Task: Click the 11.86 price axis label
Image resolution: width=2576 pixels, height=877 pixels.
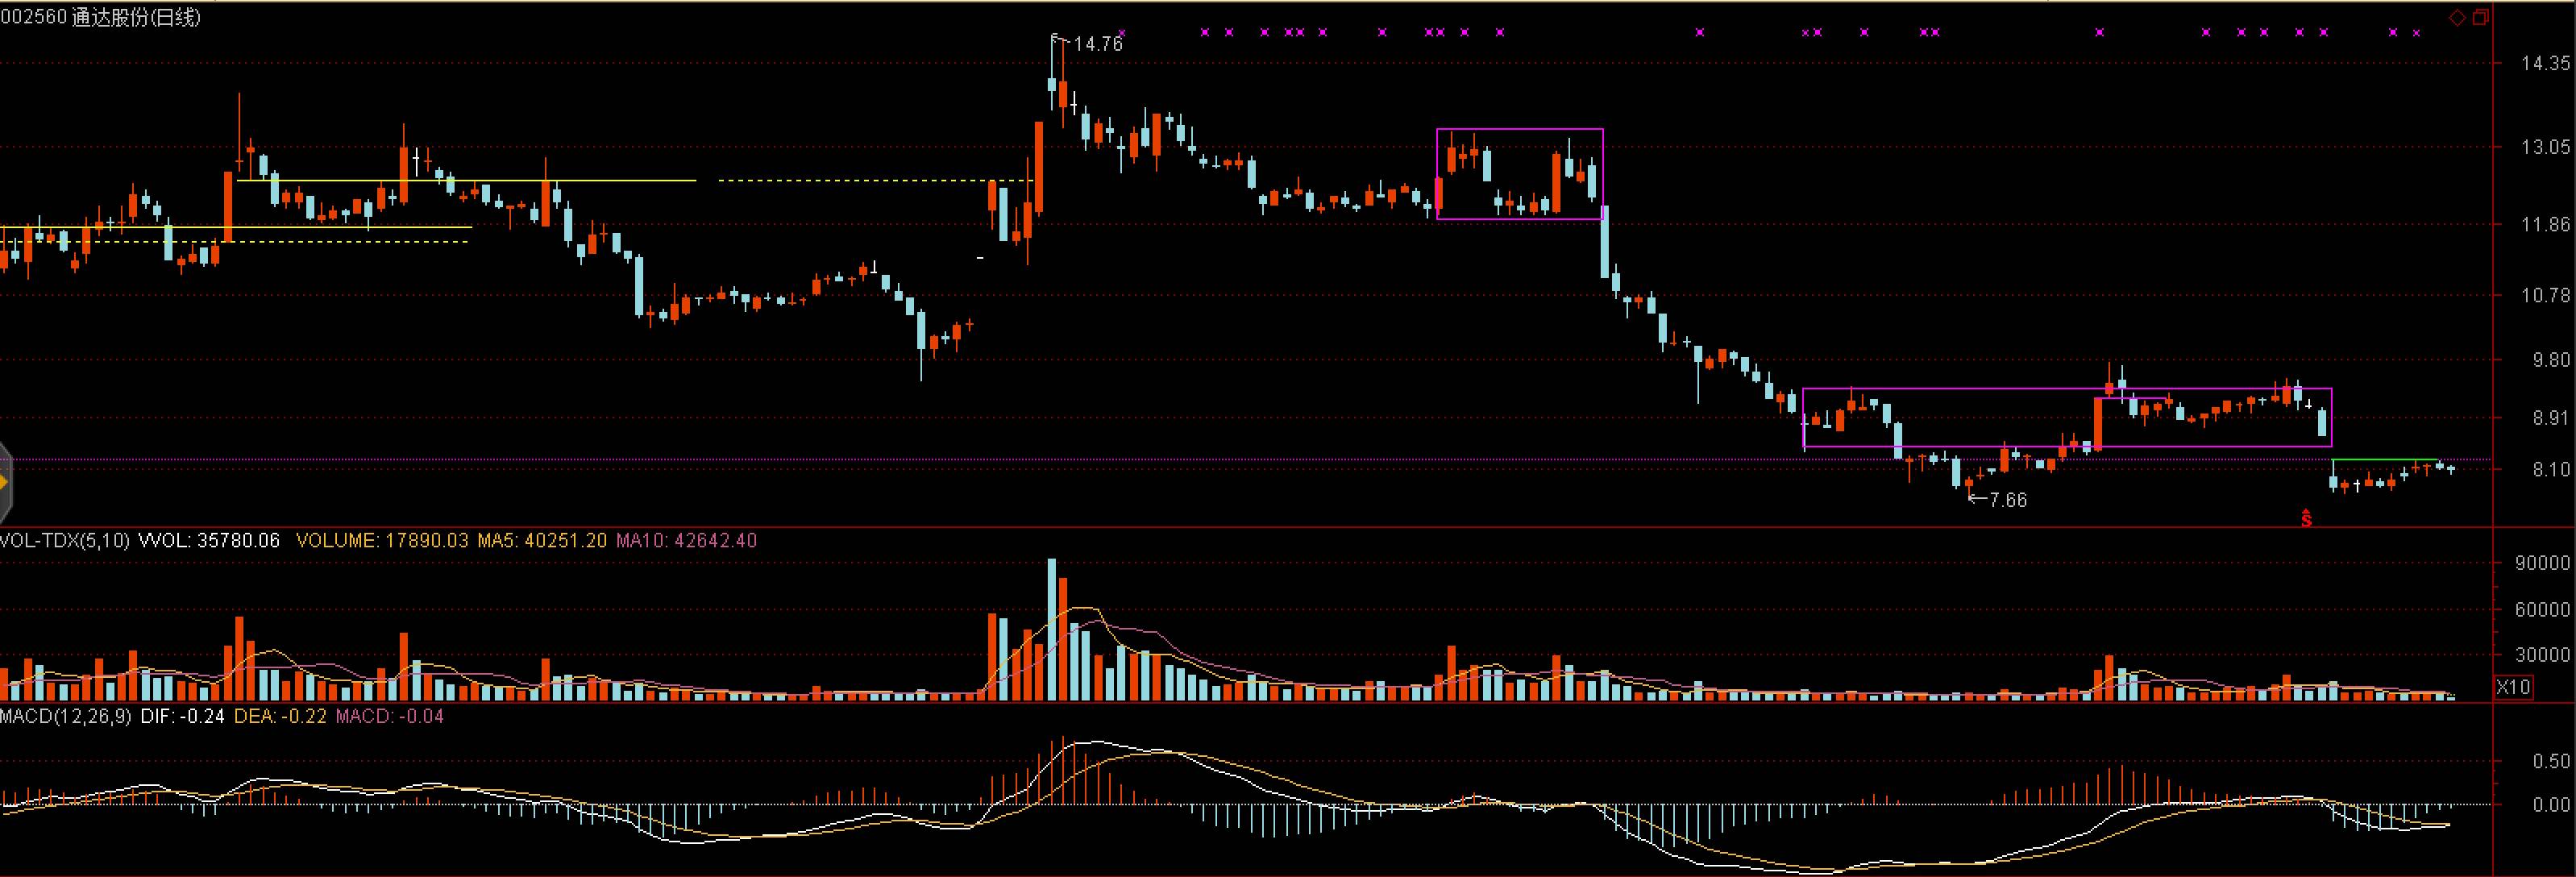Action: 2545,224
